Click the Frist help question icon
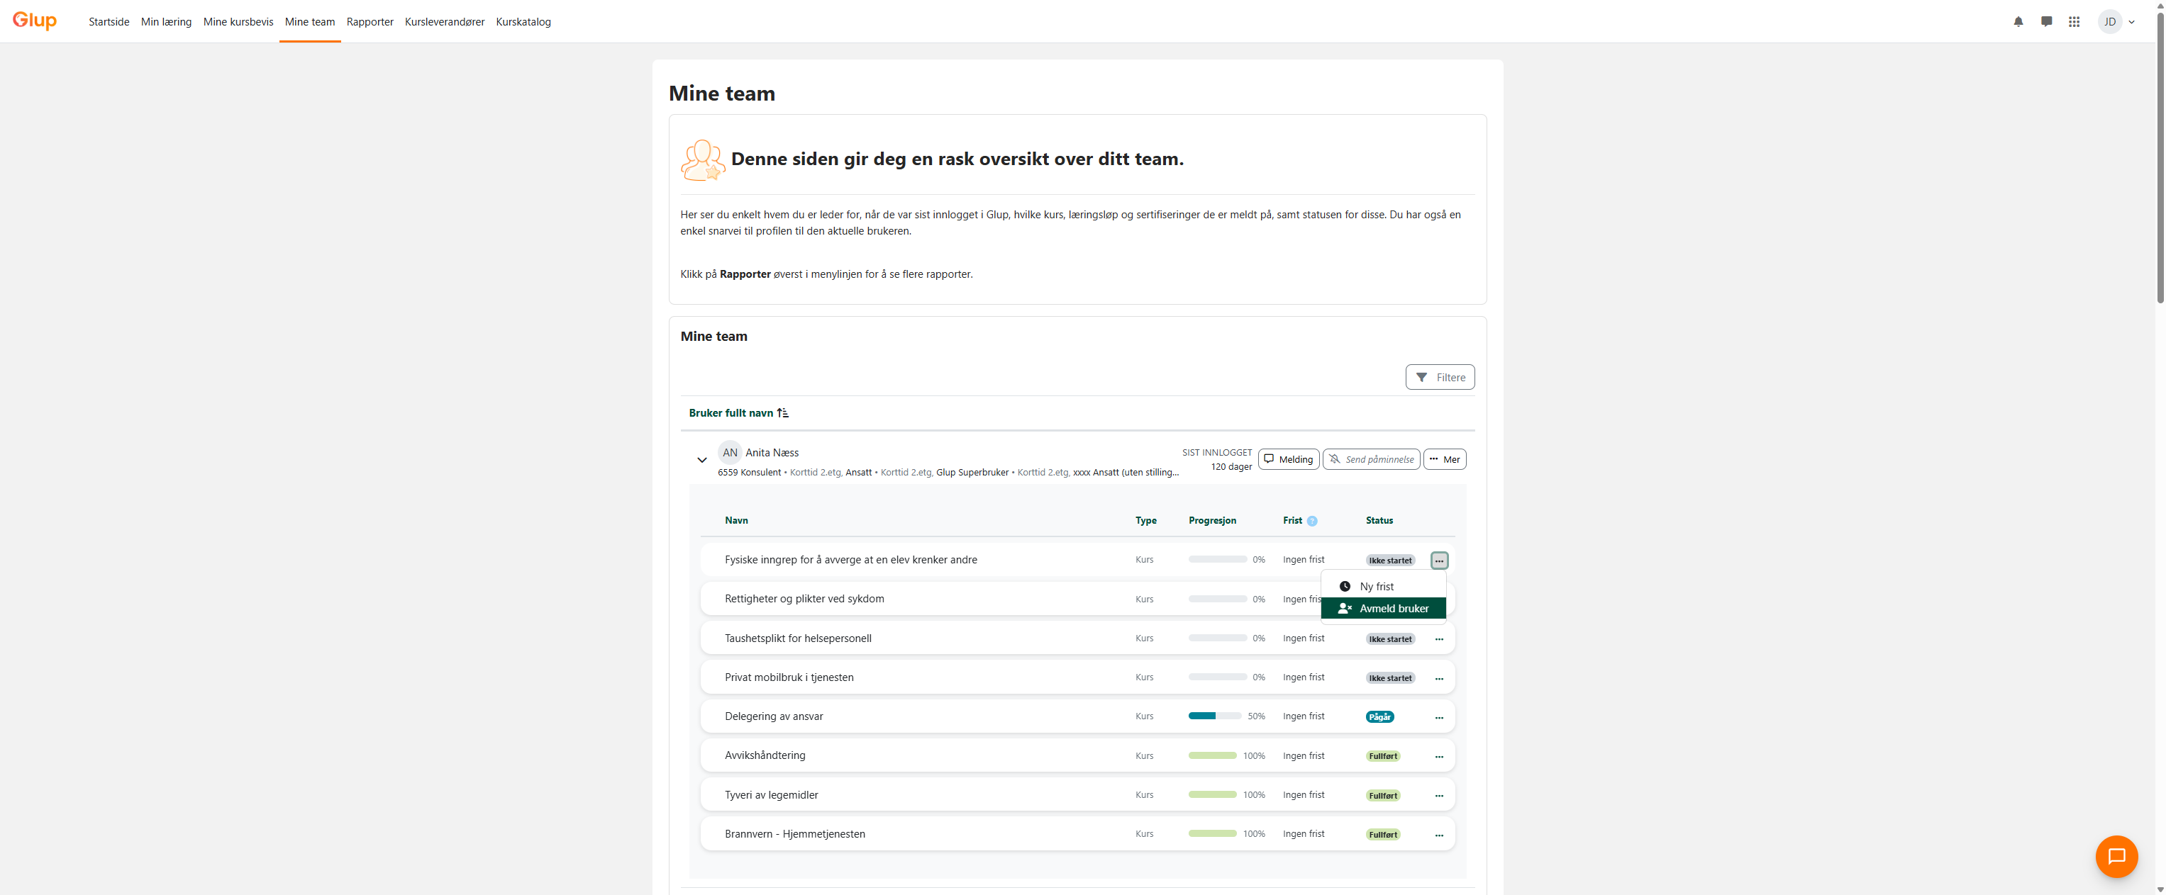This screenshot has height=895, width=2166. 1311,521
